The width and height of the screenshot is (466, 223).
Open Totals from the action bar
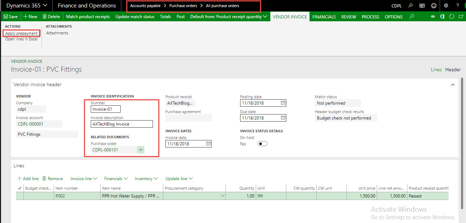pos(165,17)
